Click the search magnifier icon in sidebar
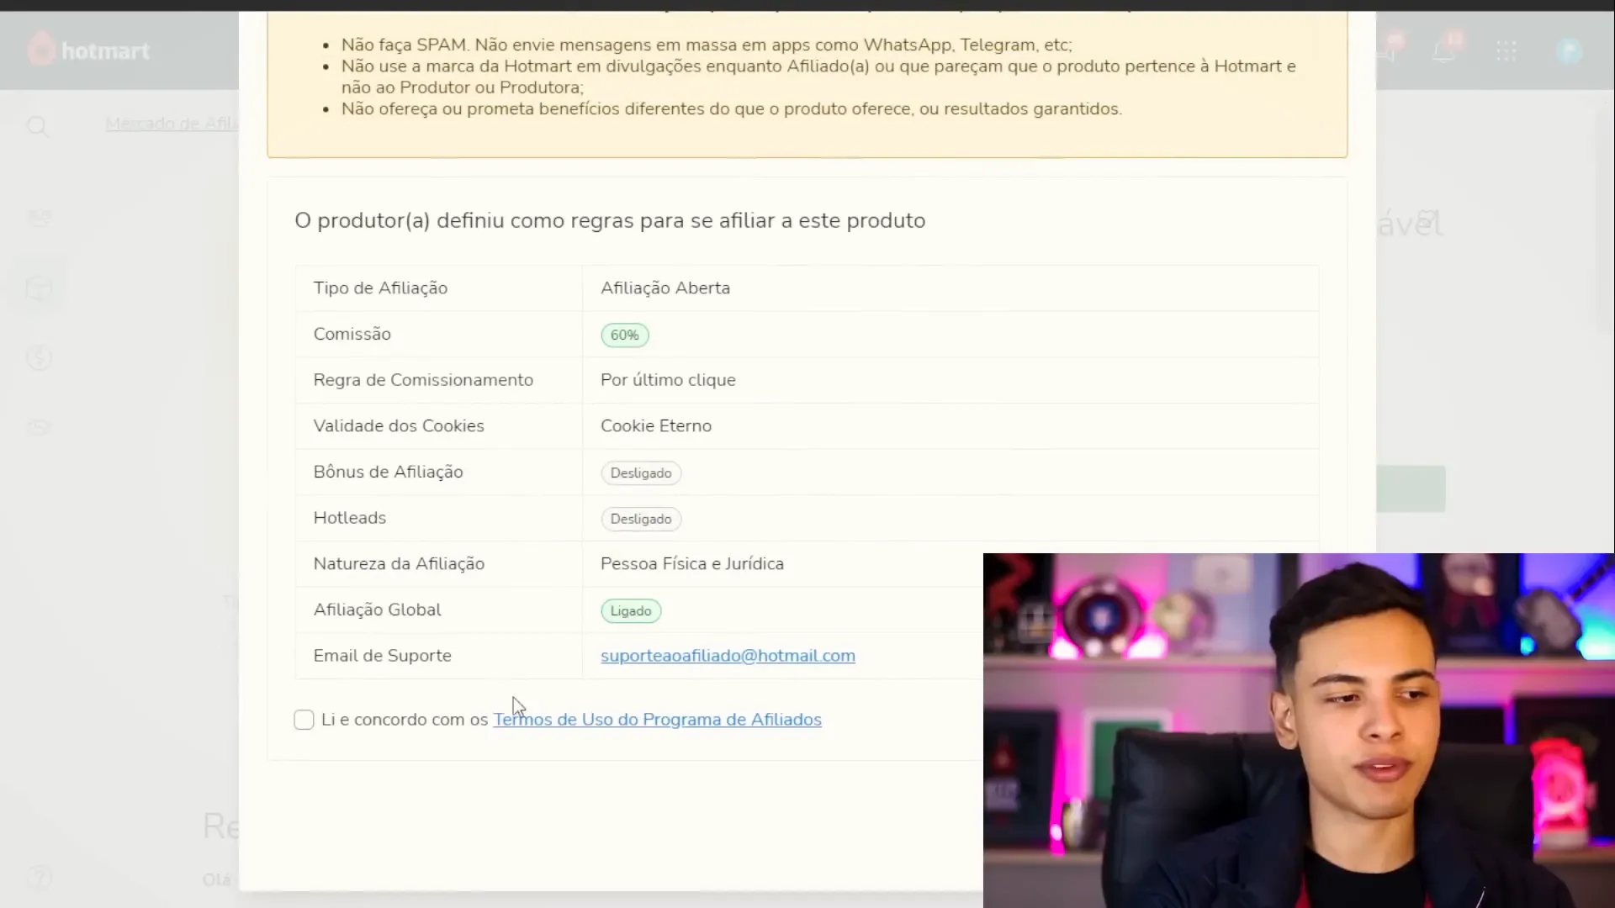This screenshot has width=1615, height=908. point(37,126)
